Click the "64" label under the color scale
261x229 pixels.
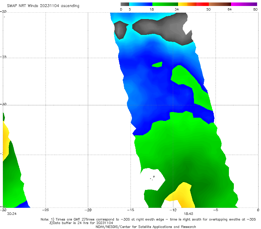[x=230, y=10]
